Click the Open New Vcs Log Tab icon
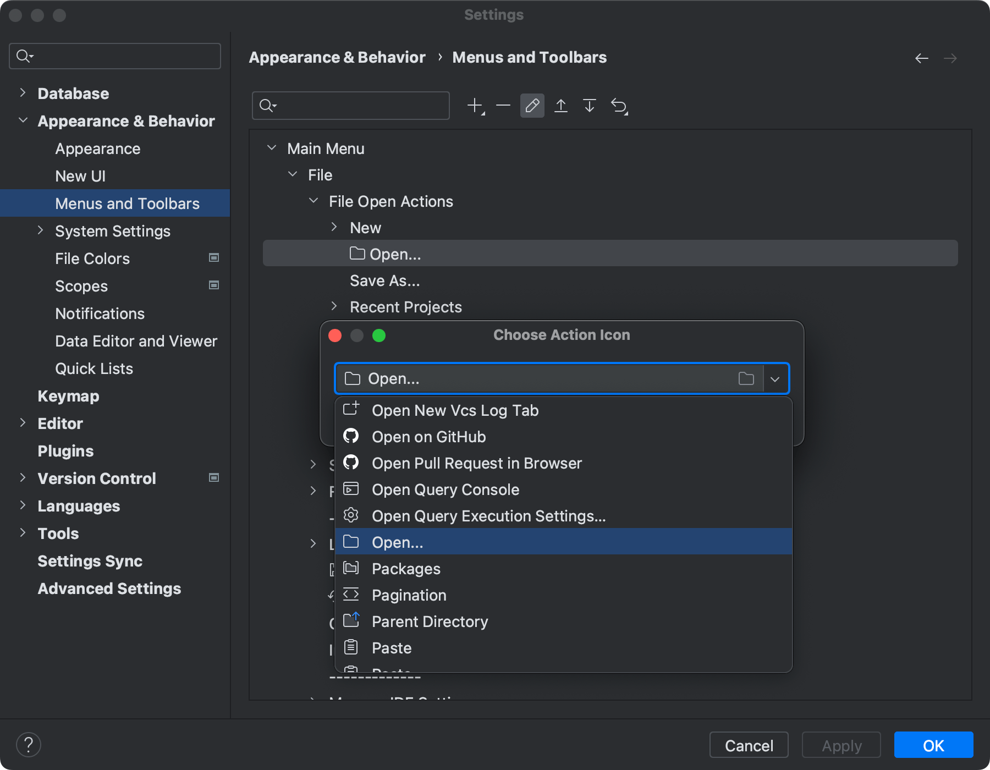Viewport: 990px width, 770px height. pos(351,409)
